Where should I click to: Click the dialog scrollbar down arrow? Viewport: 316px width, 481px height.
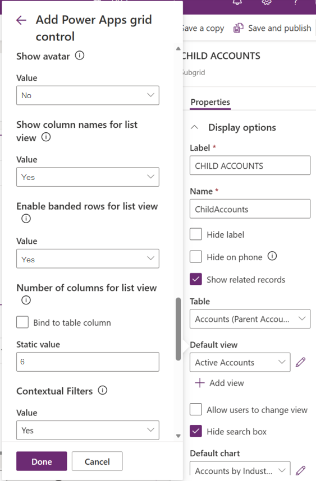[x=178, y=436]
